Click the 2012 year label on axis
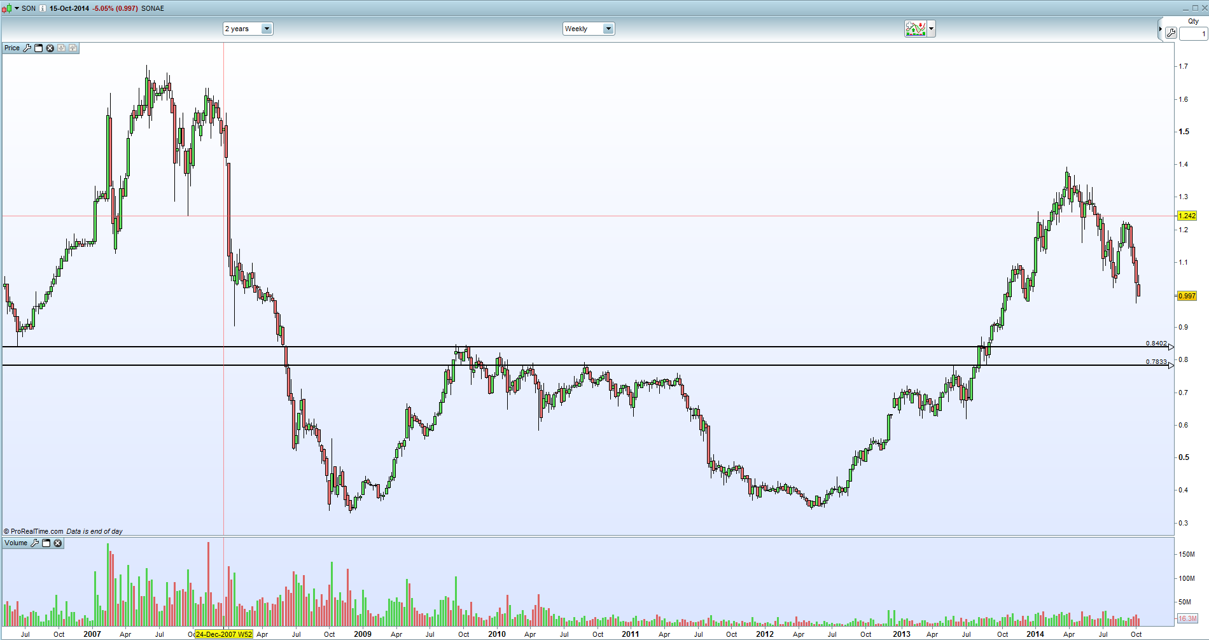Viewport: 1209px width, 640px height. 765,634
